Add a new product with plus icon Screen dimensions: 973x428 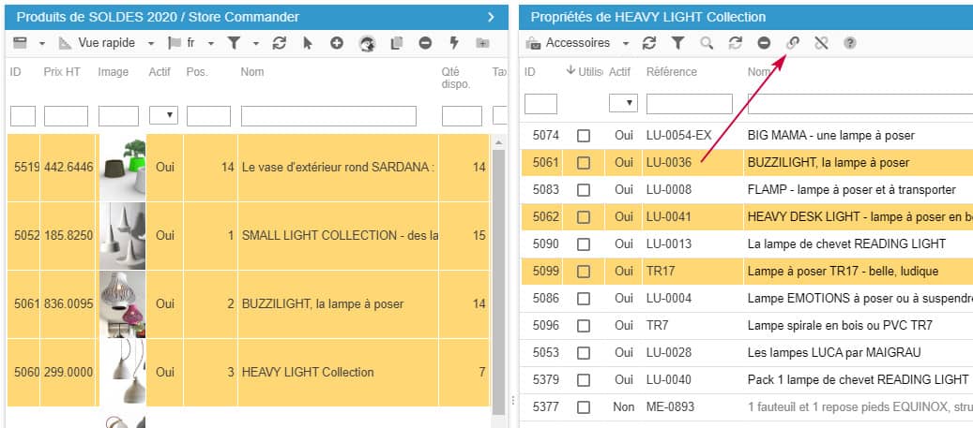[x=337, y=43]
